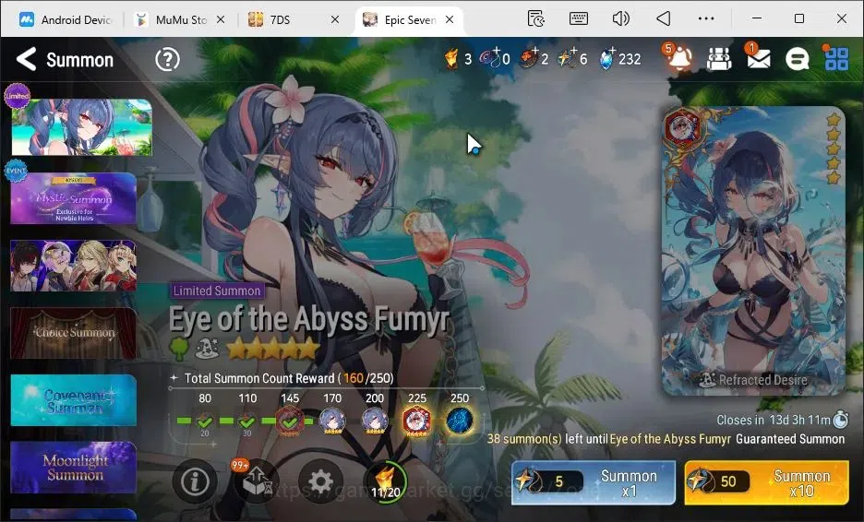Tap the Closes in 13d 3h 11m text

click(x=774, y=421)
